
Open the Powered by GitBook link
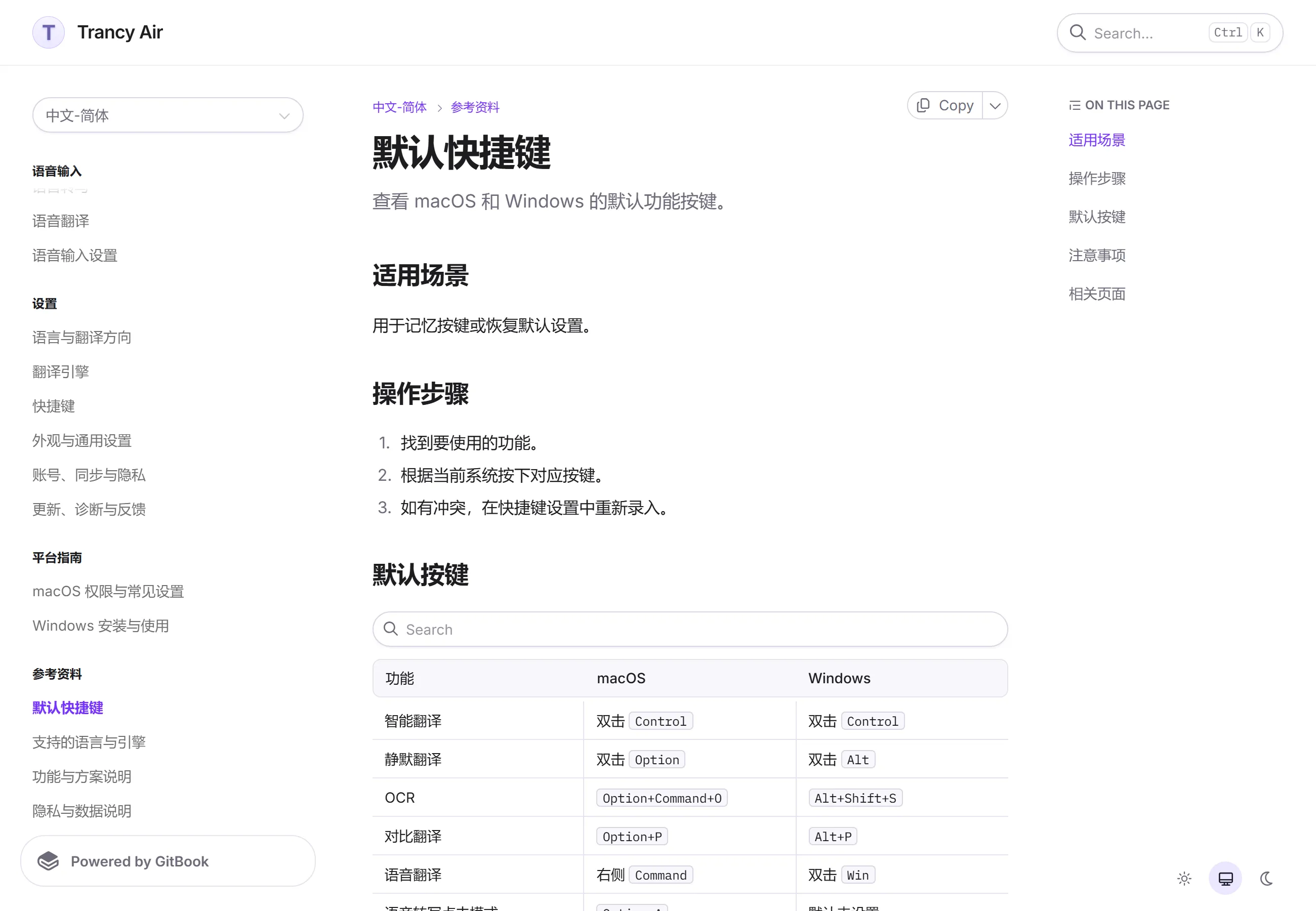pyautogui.click(x=168, y=861)
